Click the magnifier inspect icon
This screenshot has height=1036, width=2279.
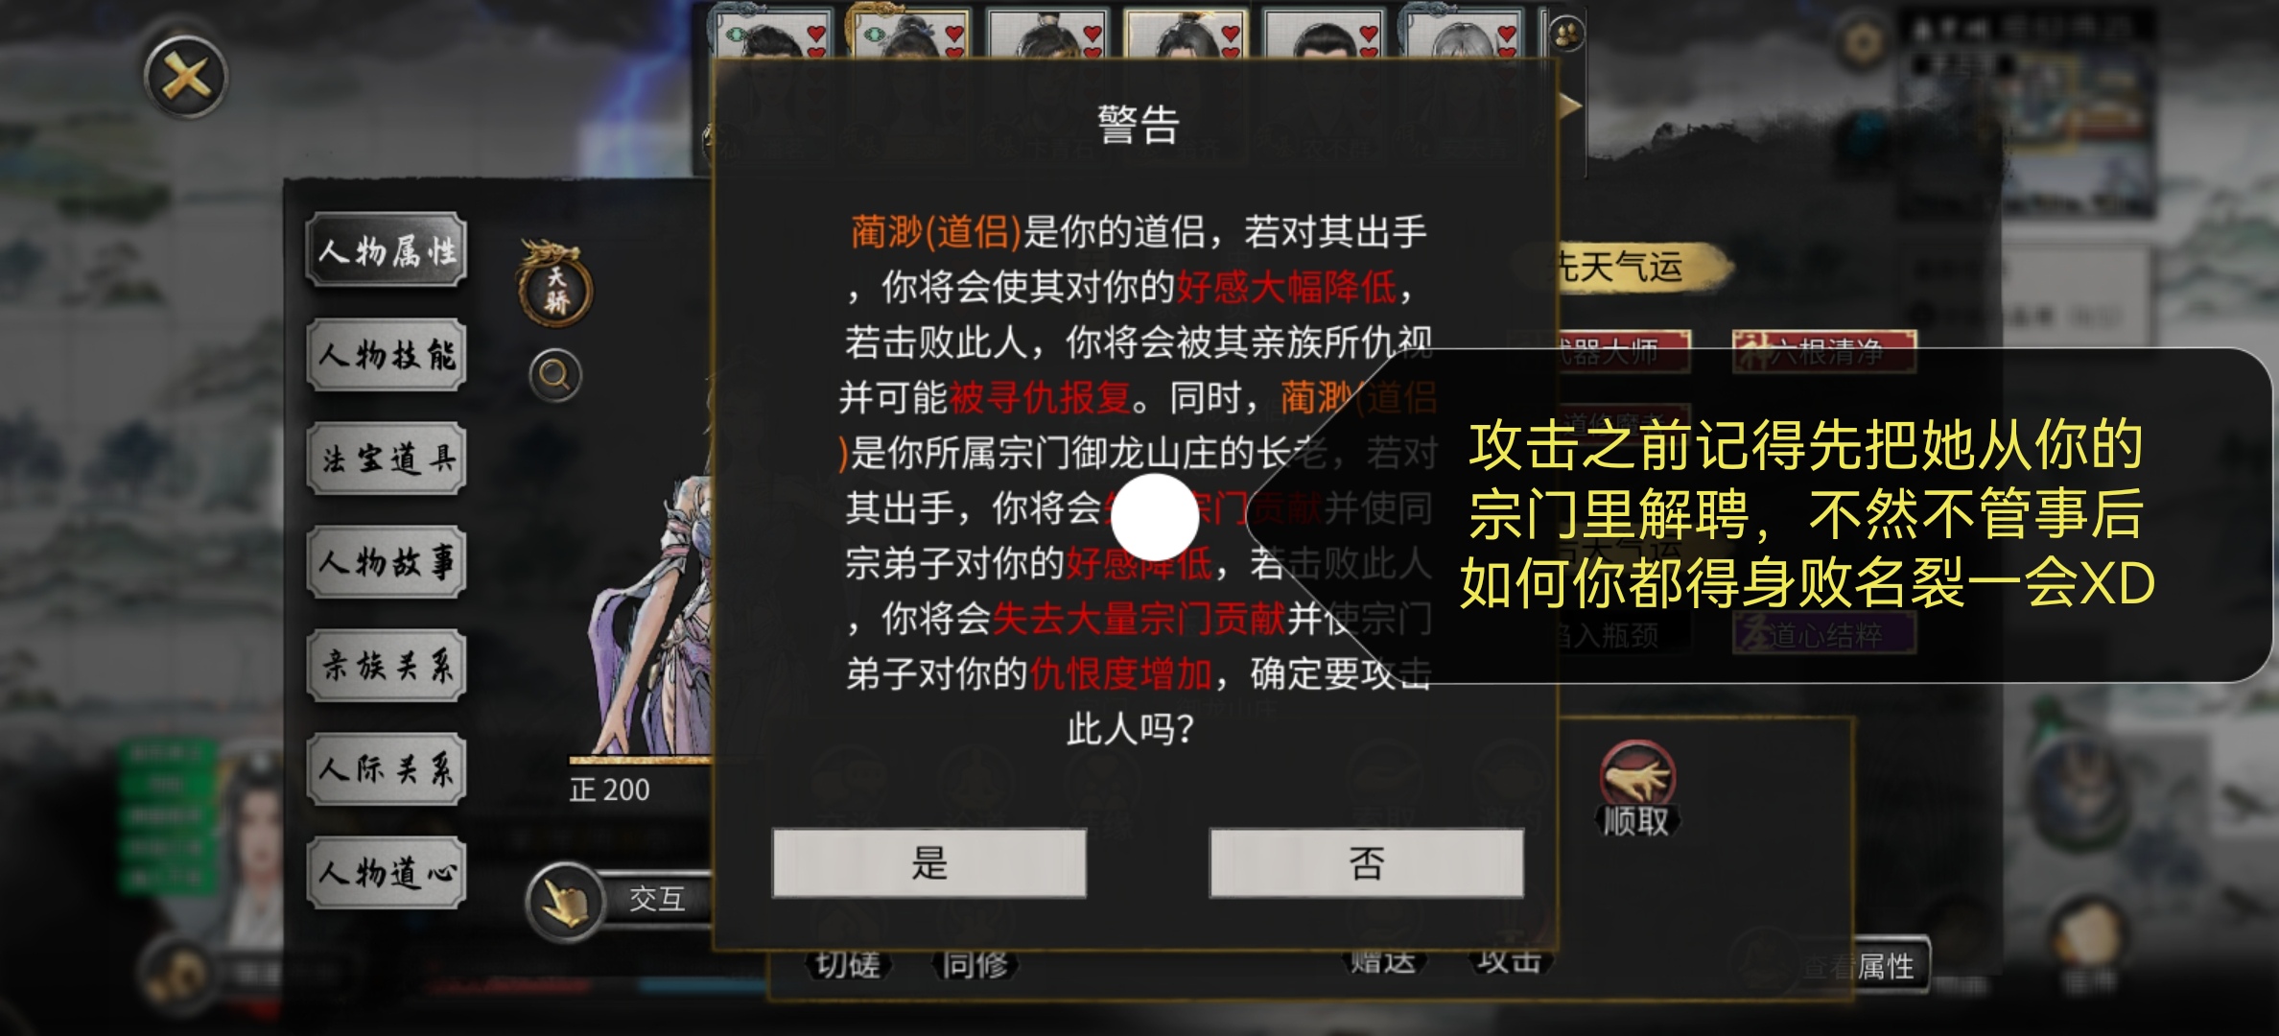[555, 374]
